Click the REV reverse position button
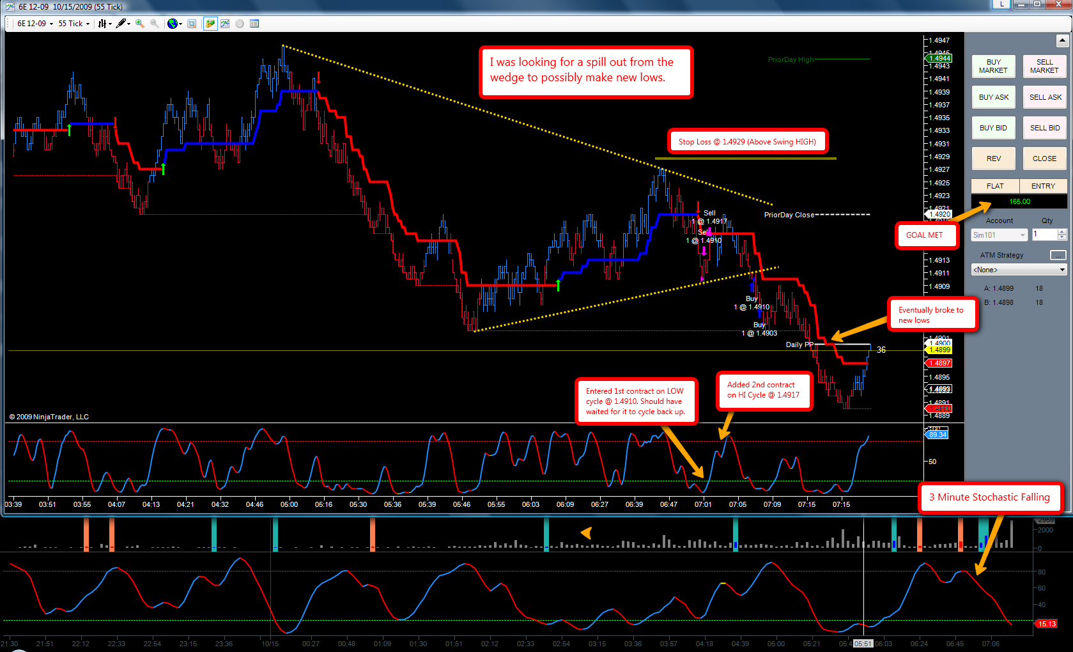The height and width of the screenshot is (652, 1073). coord(993,159)
